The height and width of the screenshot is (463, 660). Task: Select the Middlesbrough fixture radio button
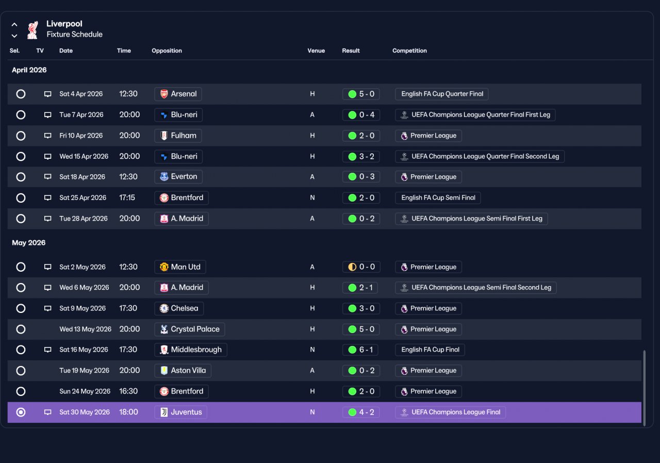[21, 350]
